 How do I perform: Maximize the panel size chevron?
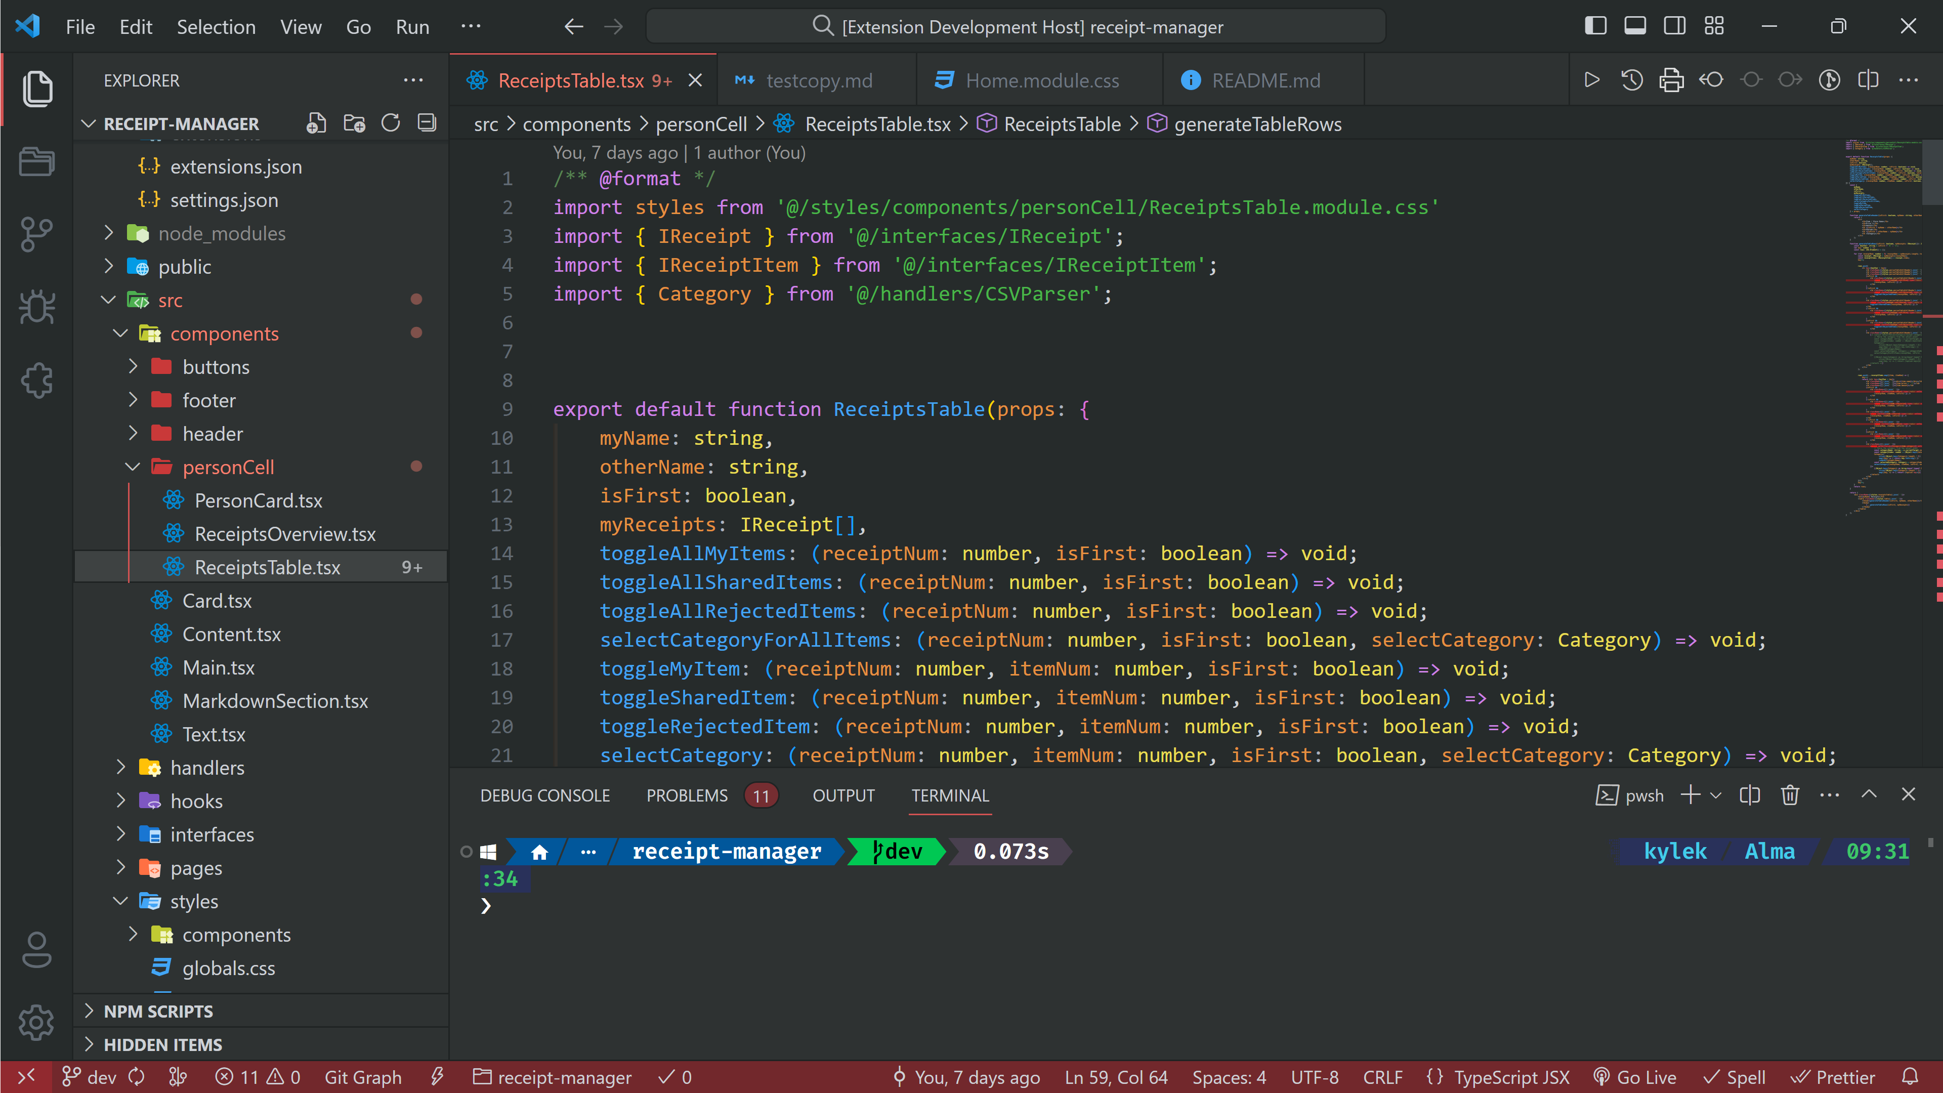(x=1869, y=795)
